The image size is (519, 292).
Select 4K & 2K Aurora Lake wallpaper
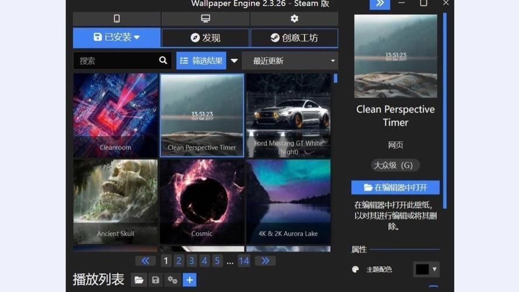(288, 201)
